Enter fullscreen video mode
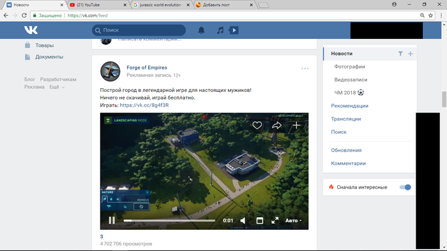447x251 pixels. point(275,220)
